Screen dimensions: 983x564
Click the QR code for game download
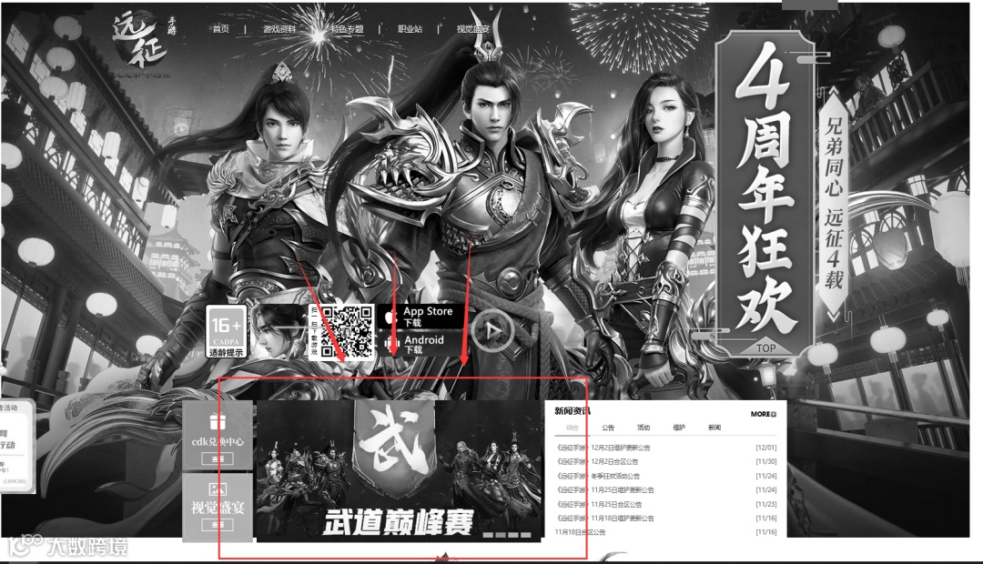point(348,331)
